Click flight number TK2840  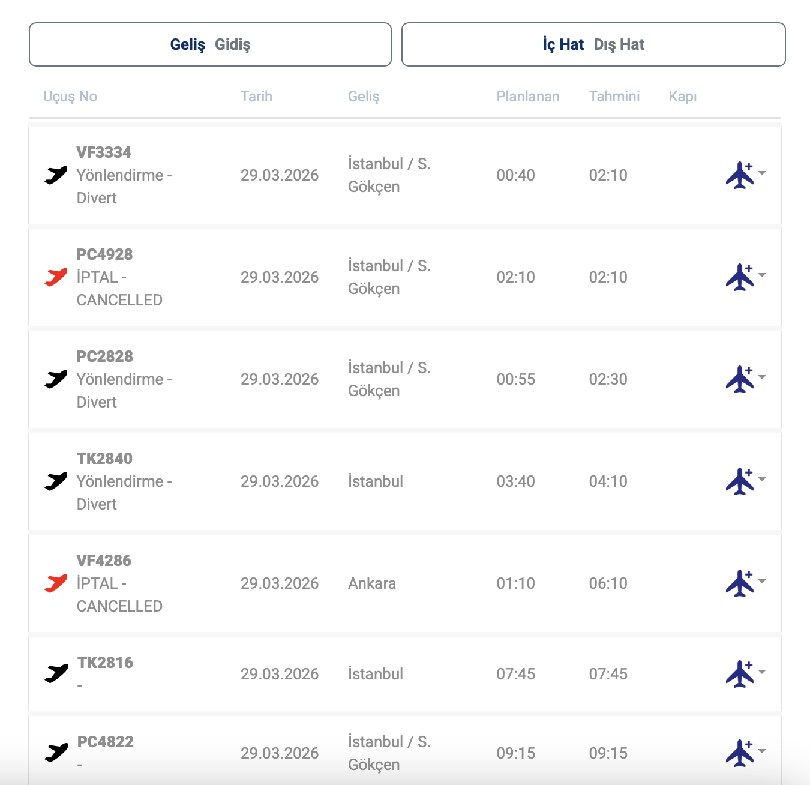click(104, 459)
